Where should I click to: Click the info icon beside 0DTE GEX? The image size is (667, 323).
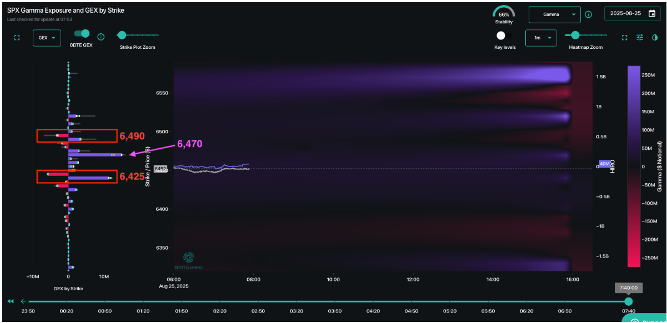tap(101, 37)
